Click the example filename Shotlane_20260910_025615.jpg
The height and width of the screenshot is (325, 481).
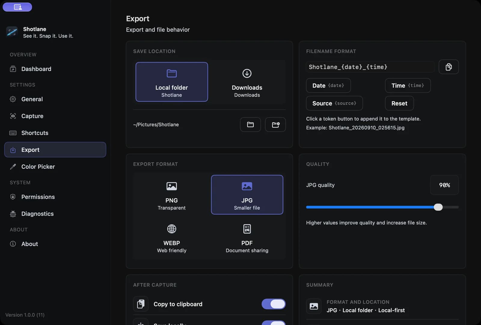click(366, 128)
